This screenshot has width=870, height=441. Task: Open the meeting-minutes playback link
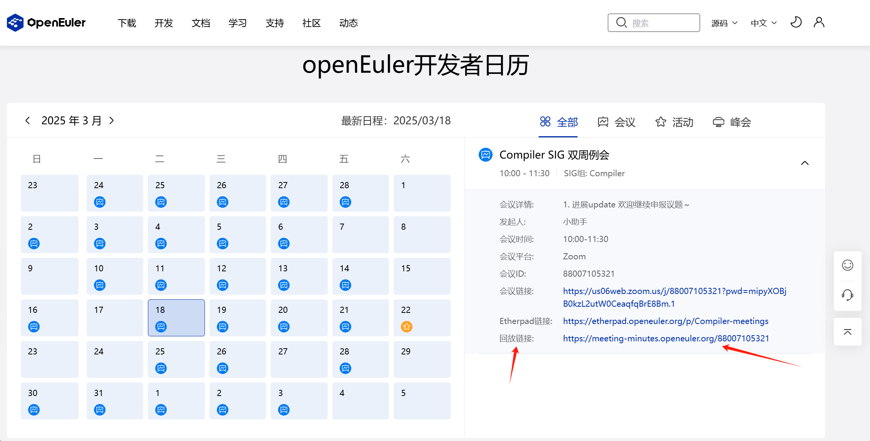[665, 338]
